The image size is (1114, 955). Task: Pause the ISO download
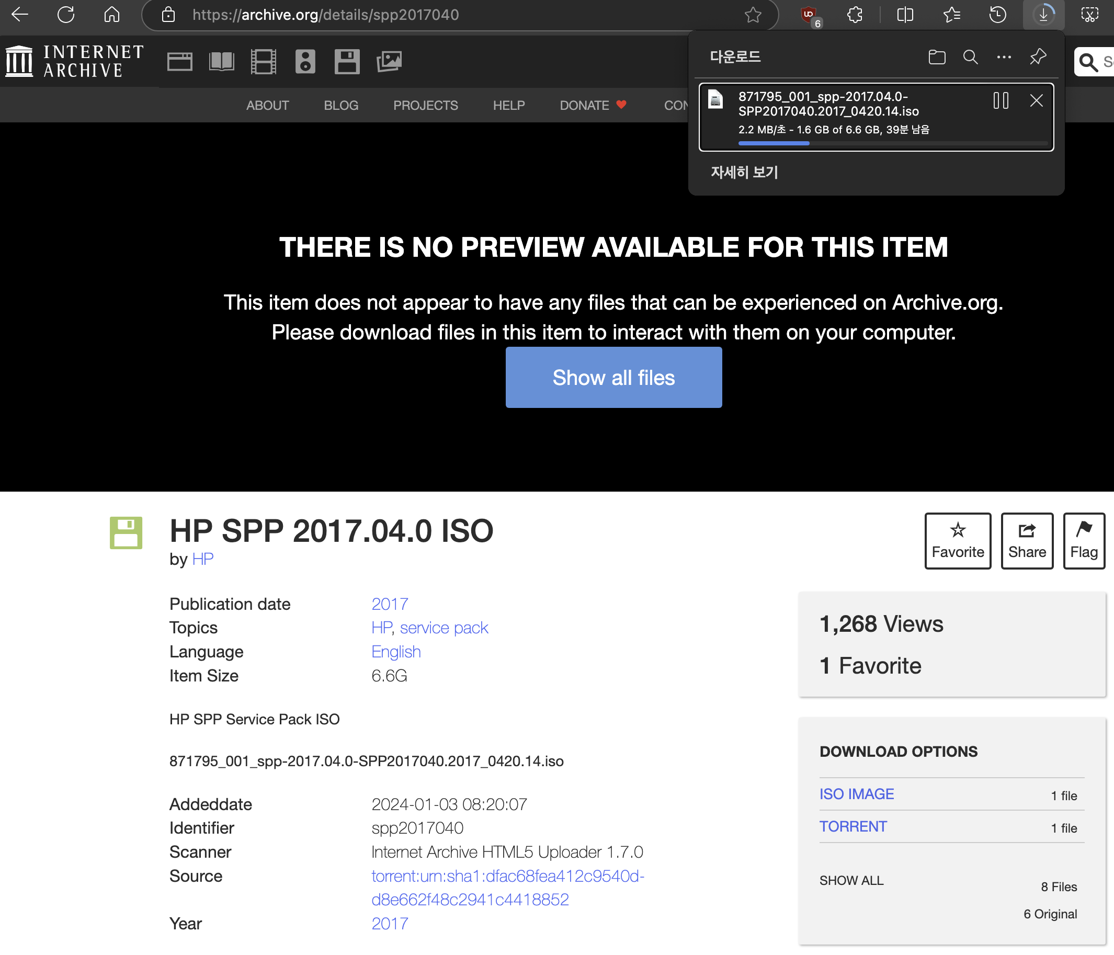[1001, 100]
